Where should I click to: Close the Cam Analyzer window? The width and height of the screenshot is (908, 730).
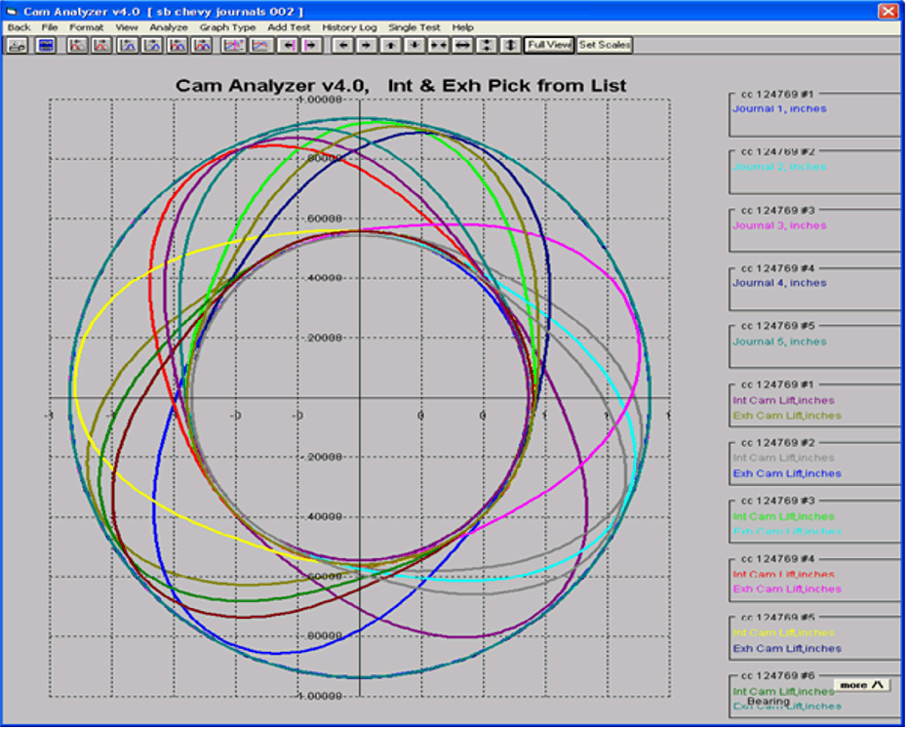click(888, 11)
